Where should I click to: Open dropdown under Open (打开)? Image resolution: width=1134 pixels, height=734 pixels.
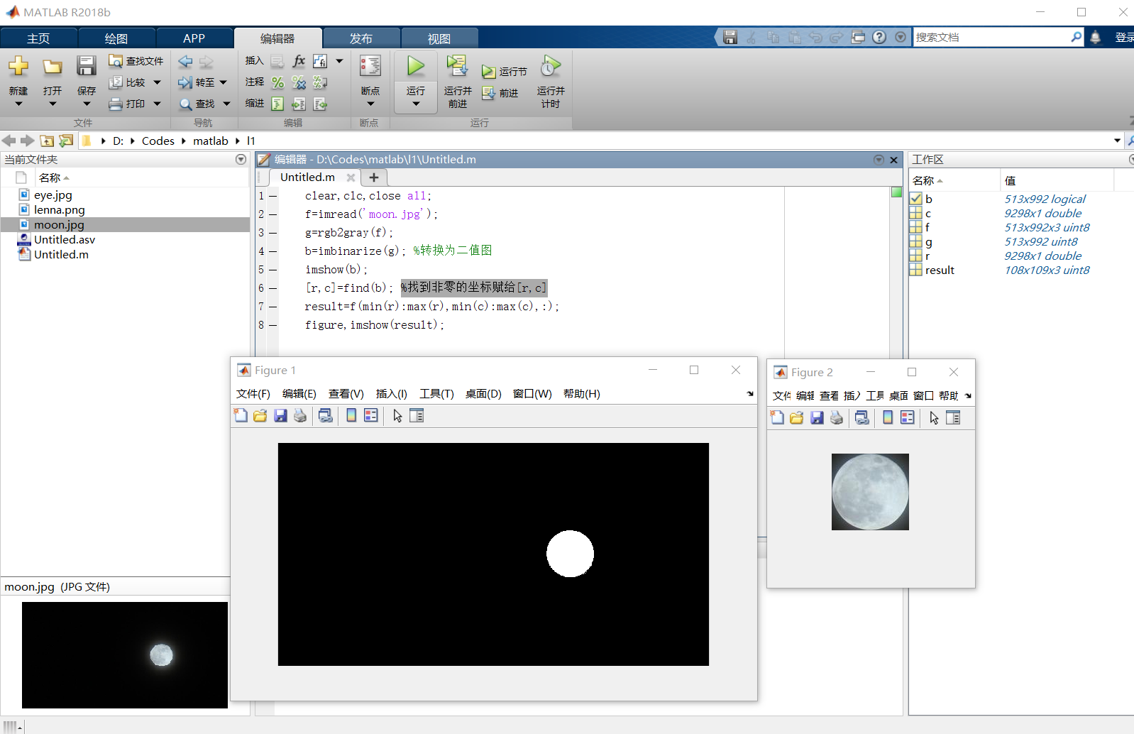[53, 104]
